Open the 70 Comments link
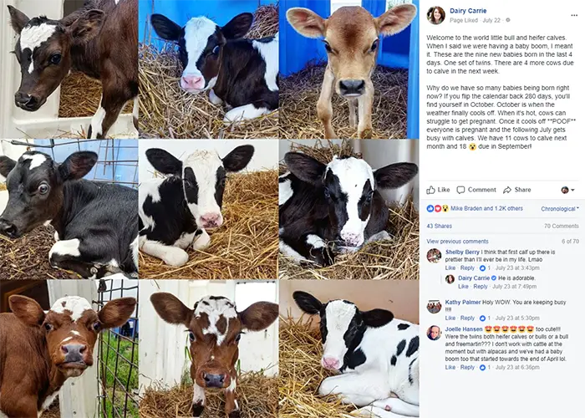 561,227
